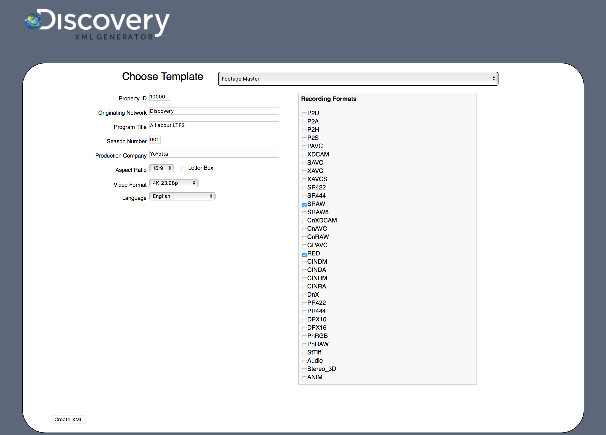Click the Create XML button
This screenshot has width=606, height=435.
coord(68,419)
